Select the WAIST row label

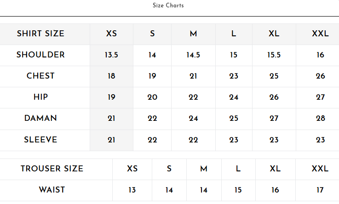point(52,190)
